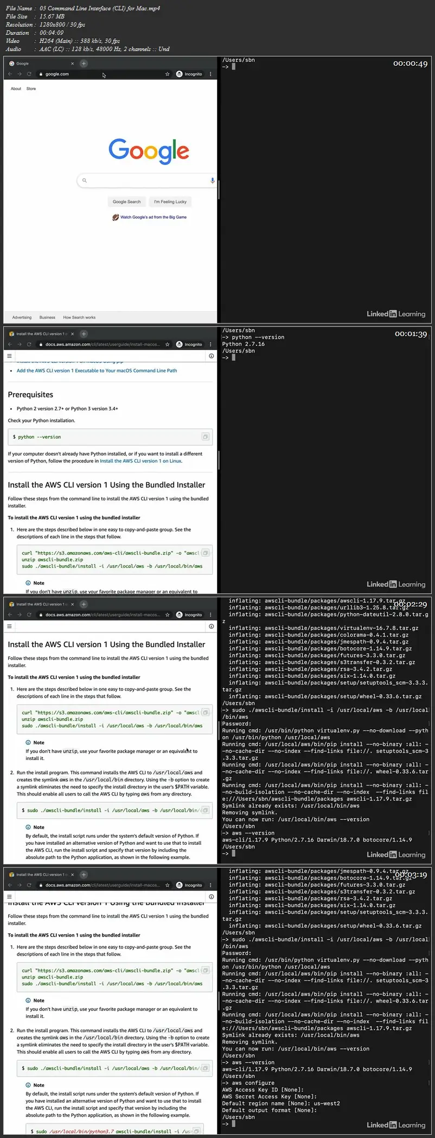Click the info icon in the 00:03:19 frame
This screenshot has width=435, height=1138.
(x=211, y=897)
